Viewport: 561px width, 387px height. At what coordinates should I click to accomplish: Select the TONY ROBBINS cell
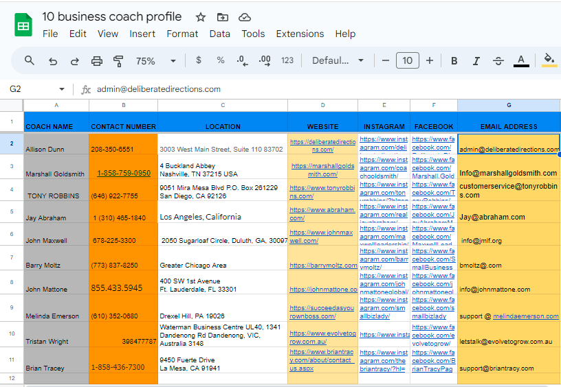point(56,190)
